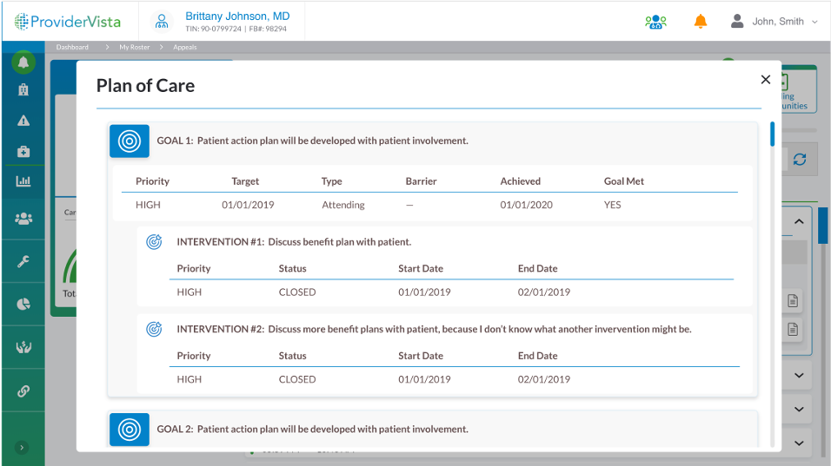Navigate to My Roster breadcrumb
This screenshot has height=466, width=831.
coord(134,47)
